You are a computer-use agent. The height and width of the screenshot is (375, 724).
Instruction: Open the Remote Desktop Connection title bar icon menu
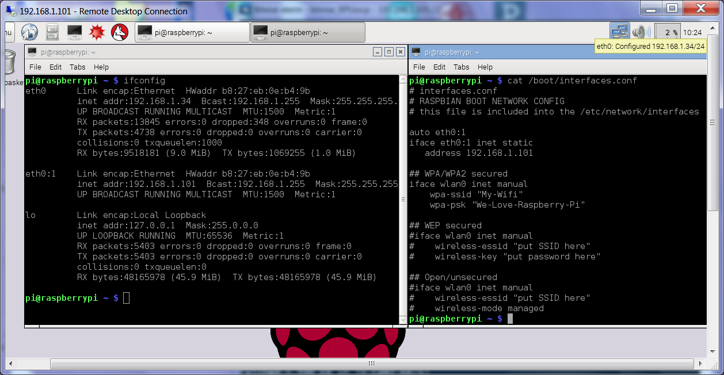click(9, 11)
